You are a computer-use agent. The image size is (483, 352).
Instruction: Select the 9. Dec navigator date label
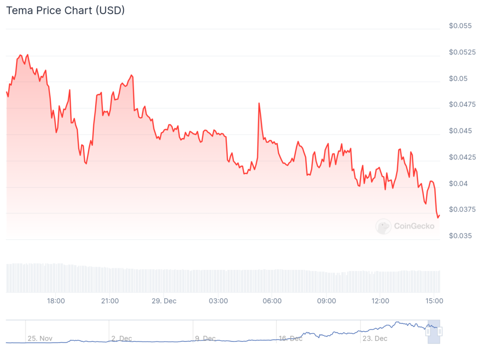coord(205,338)
